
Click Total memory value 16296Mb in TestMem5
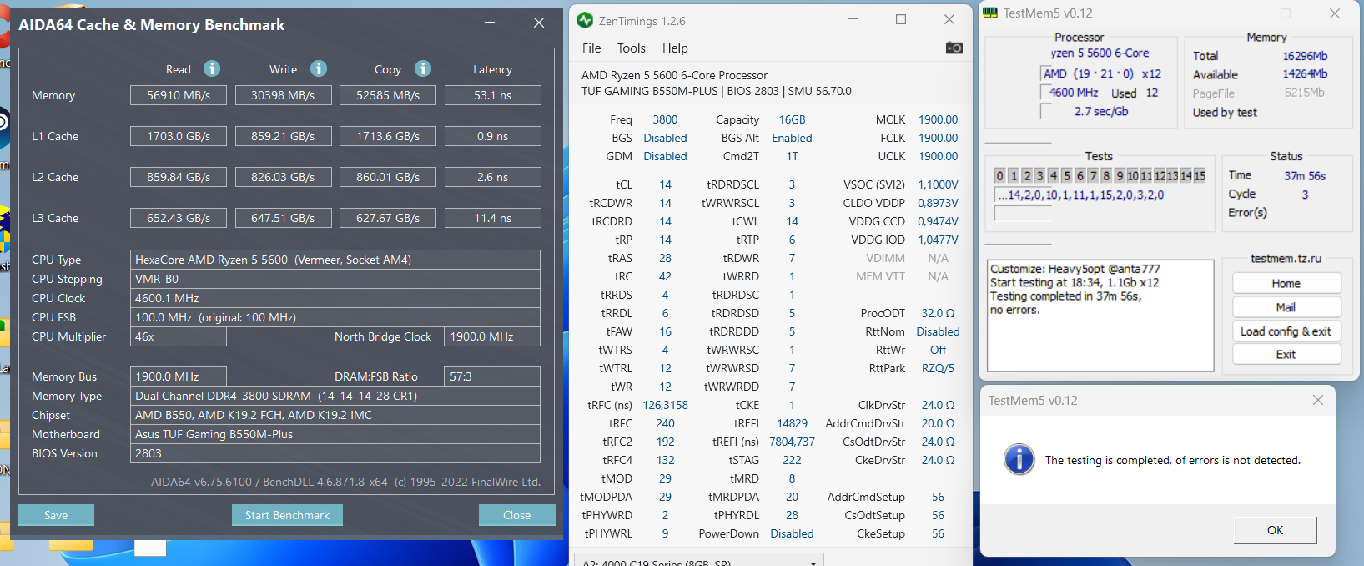tap(1305, 56)
